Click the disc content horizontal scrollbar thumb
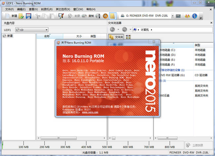Screen dimensions: 215x156 [59, 138]
